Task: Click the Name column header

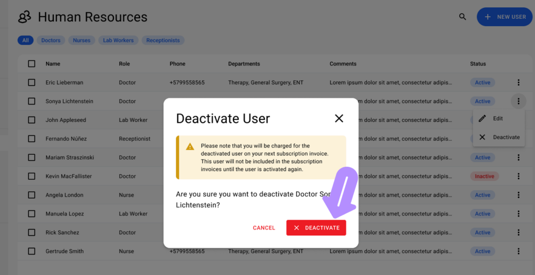Action: 53,64
